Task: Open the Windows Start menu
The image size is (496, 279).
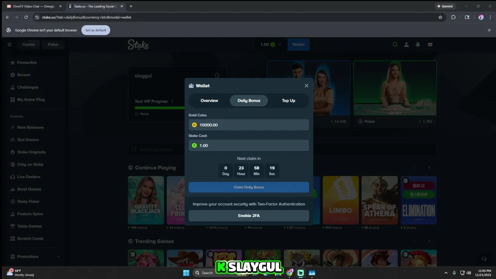Action: (186, 273)
